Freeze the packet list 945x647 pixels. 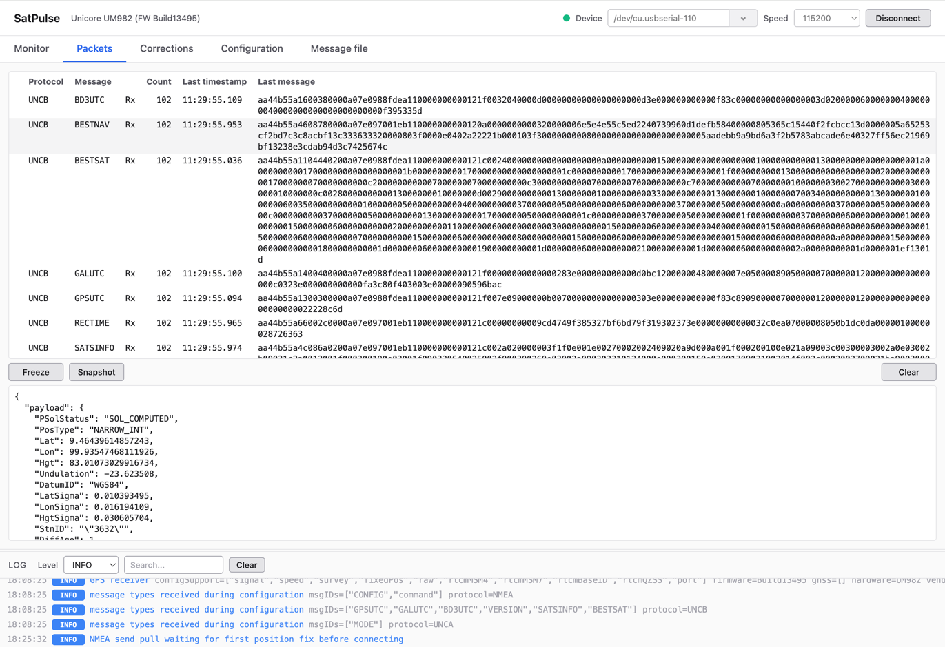[x=36, y=372]
